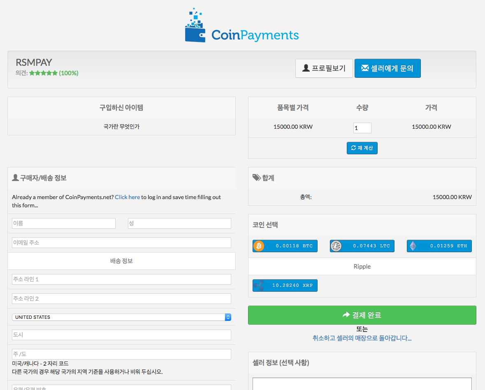Pay with 10.28240 XRP

click(285, 286)
